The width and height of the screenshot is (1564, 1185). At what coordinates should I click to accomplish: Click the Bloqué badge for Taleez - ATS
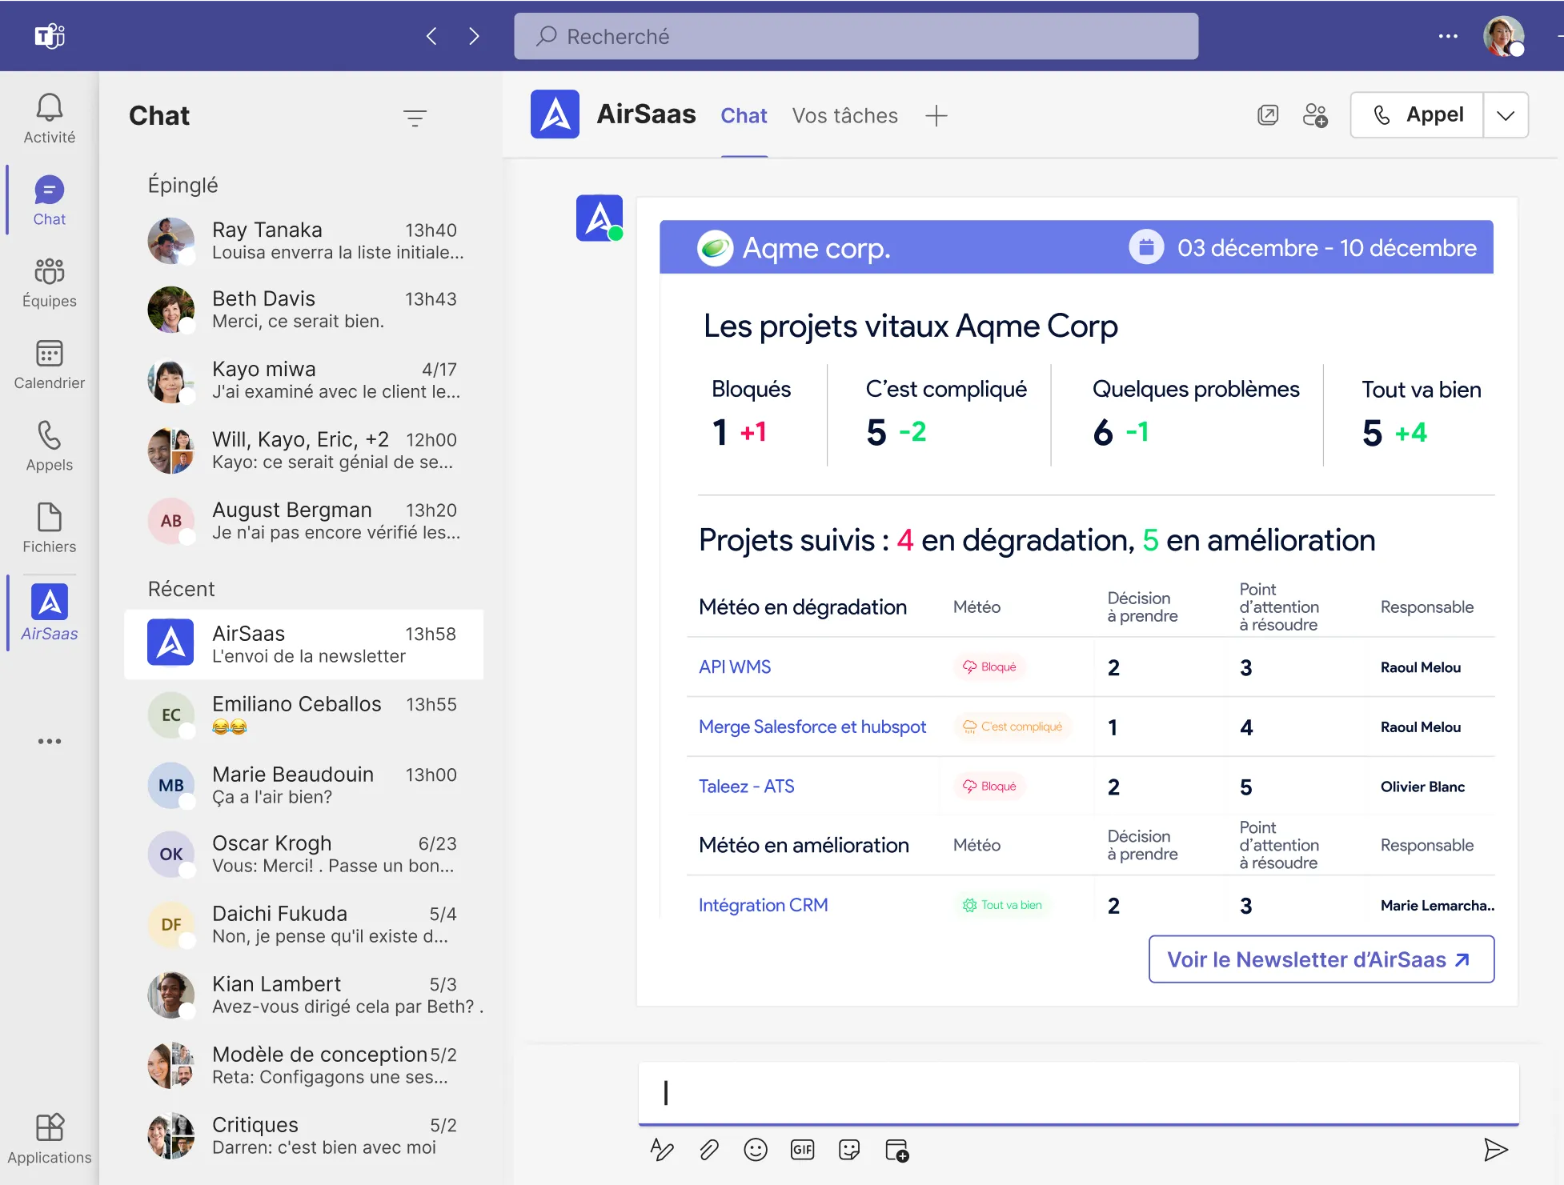[989, 786]
